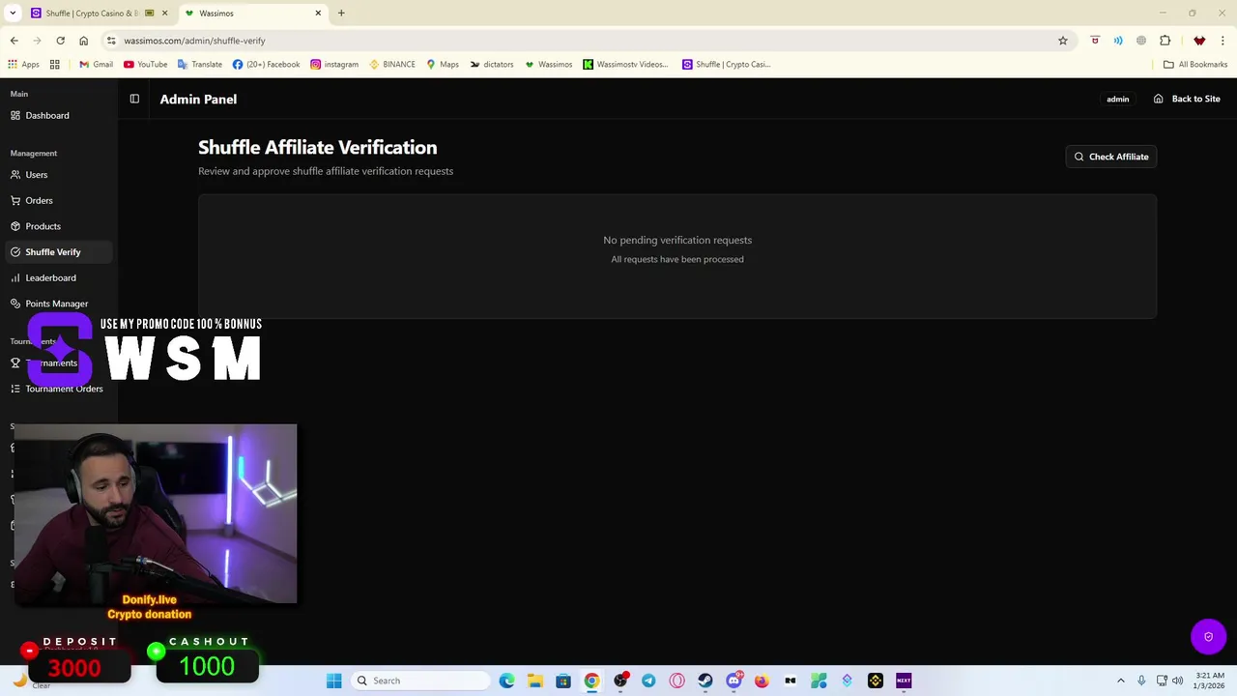Click the taskbar Search box
This screenshot has width=1237, height=696.
tap(419, 681)
